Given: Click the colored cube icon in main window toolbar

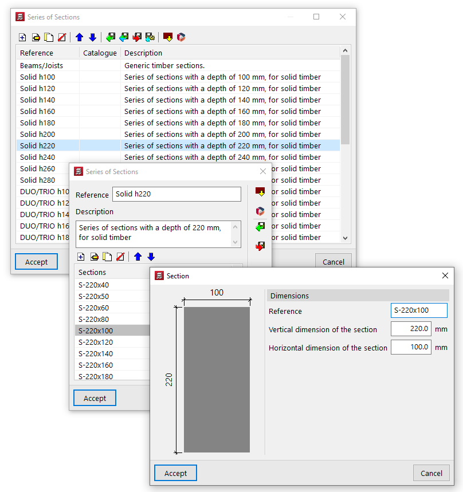Looking at the screenshot, I should (x=181, y=37).
